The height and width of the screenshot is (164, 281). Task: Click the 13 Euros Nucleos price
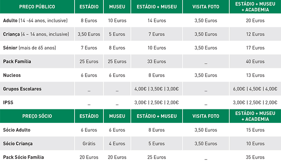point(255,75)
